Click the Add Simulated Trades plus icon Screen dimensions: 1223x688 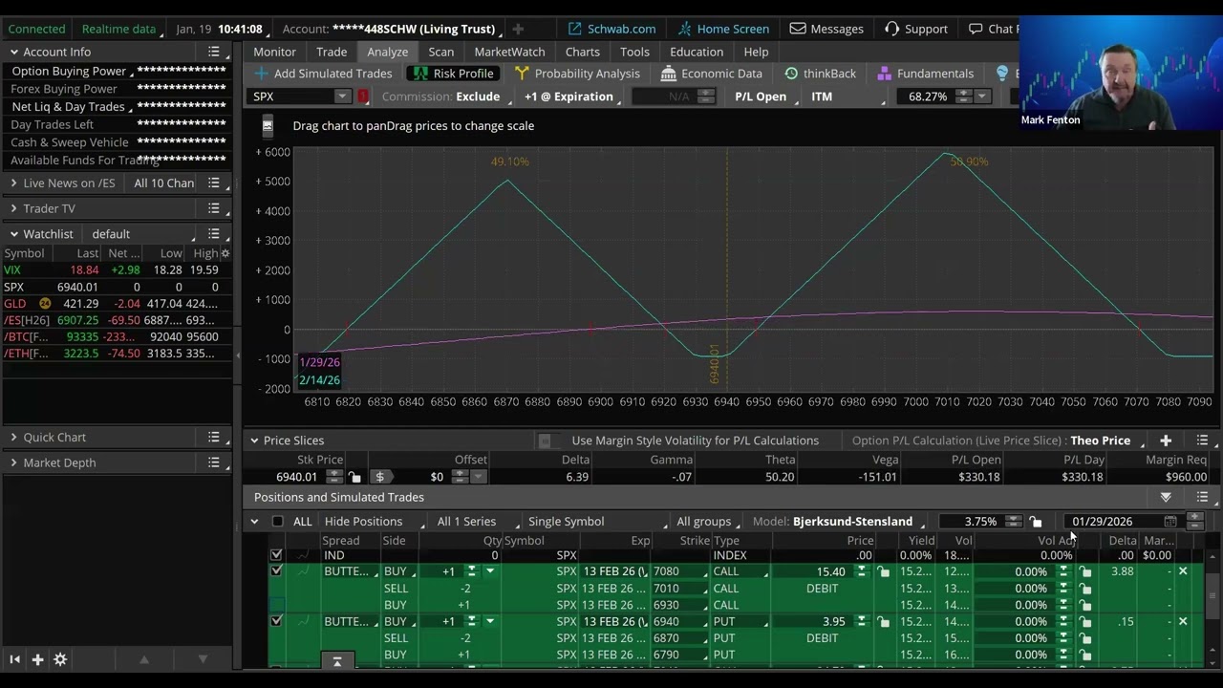pos(262,74)
